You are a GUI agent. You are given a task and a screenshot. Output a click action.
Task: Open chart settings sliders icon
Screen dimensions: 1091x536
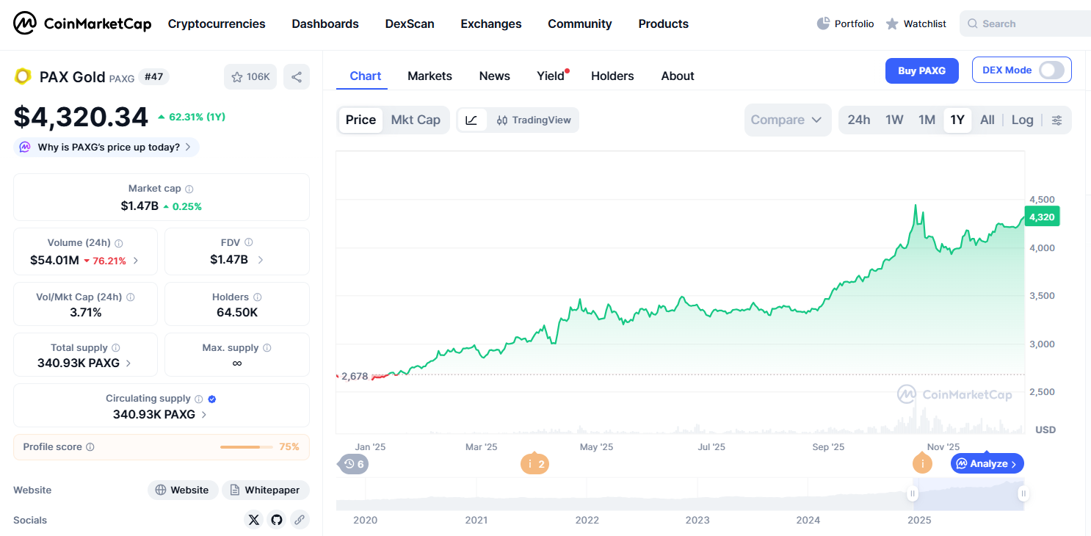pos(1056,120)
